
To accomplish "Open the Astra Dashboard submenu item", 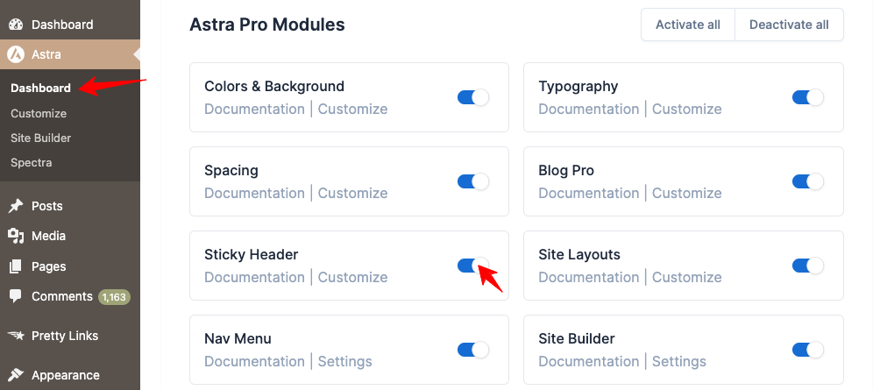I will (40, 88).
